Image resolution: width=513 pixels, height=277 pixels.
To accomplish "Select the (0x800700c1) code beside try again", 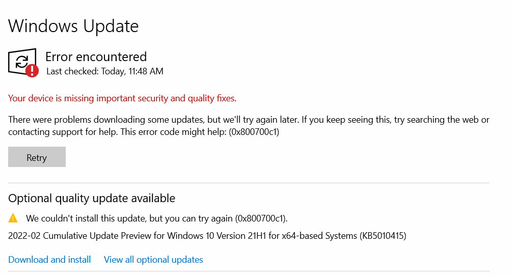I will [x=261, y=218].
